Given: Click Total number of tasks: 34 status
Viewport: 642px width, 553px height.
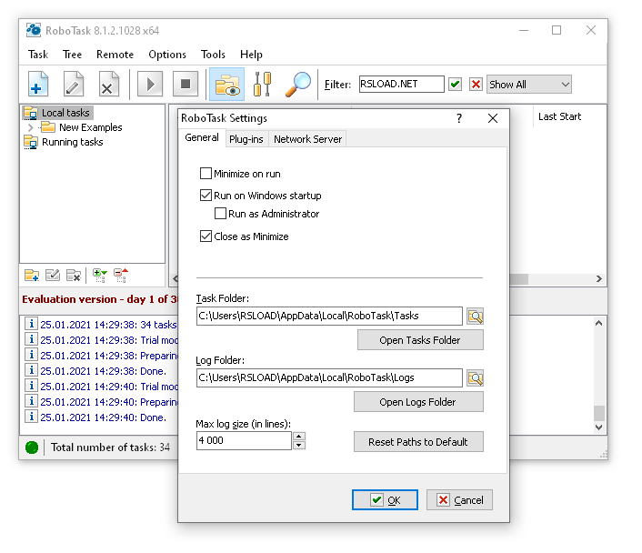Looking at the screenshot, I should pyautogui.click(x=110, y=447).
